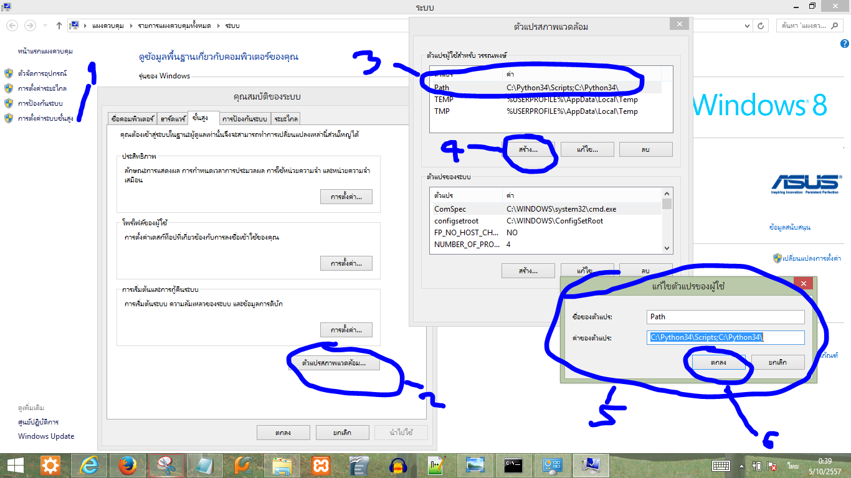Refresh the Control Panel address bar

coord(761,26)
